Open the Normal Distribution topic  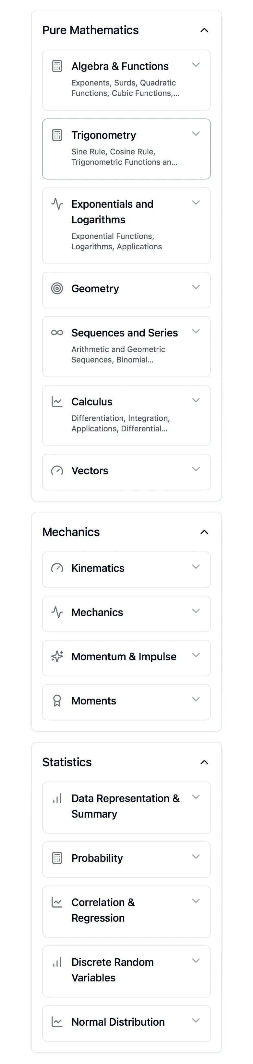click(x=118, y=1022)
